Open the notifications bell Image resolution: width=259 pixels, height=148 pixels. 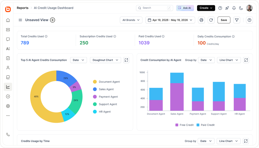[x=234, y=8]
